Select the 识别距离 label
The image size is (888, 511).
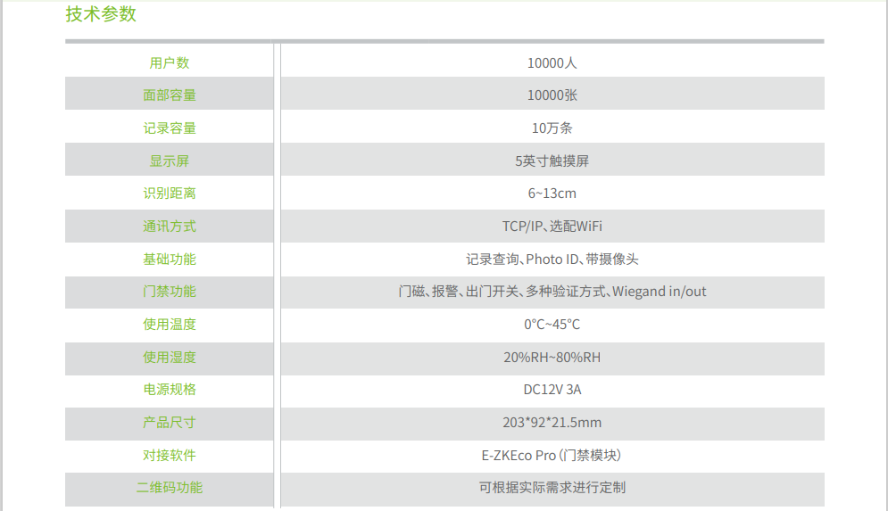(170, 193)
